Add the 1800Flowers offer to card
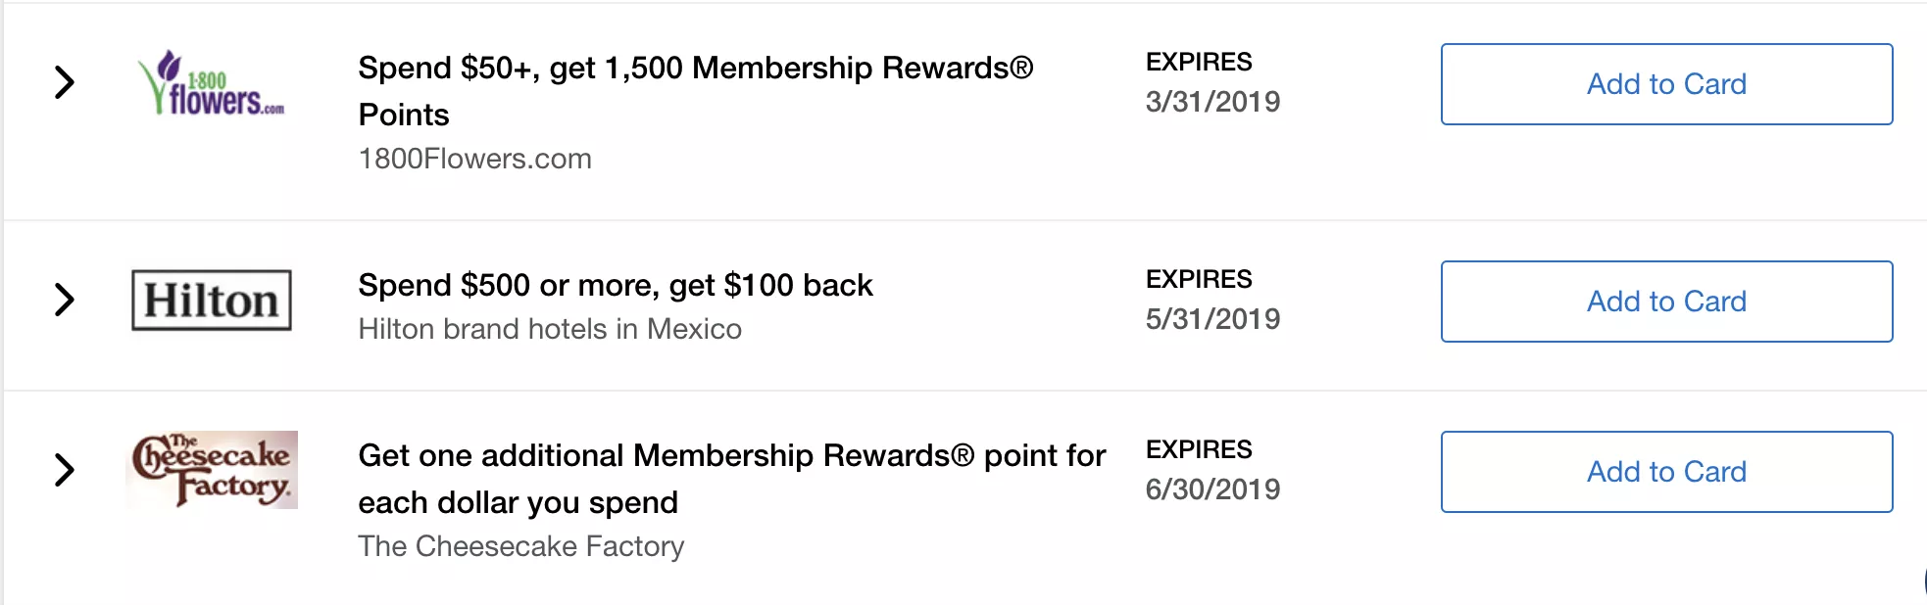Image resolution: width=1927 pixels, height=605 pixels. pos(1665,84)
